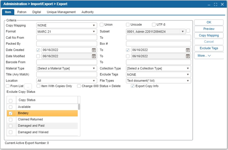Image resolution: width=228 pixels, height=150 pixels.
Task: Focus the Title (Any Match) field
Action: pyautogui.click(x=67, y=74)
